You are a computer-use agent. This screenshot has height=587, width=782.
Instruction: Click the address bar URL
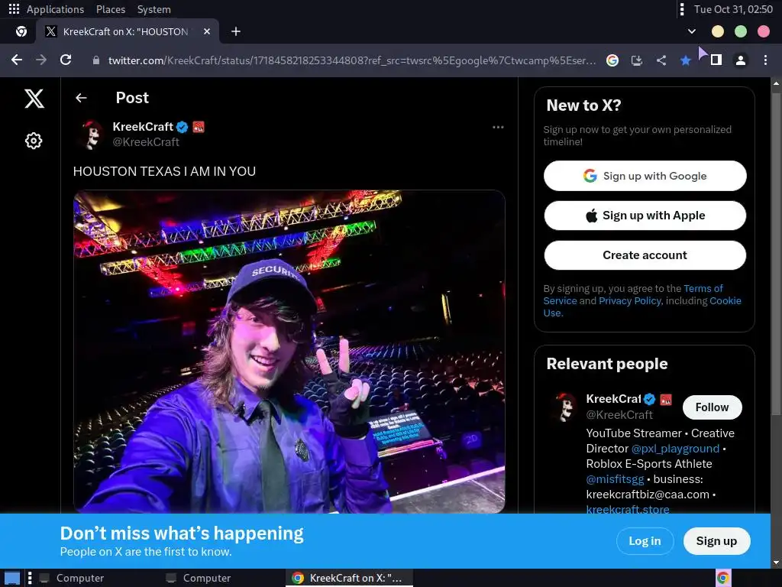[351, 60]
